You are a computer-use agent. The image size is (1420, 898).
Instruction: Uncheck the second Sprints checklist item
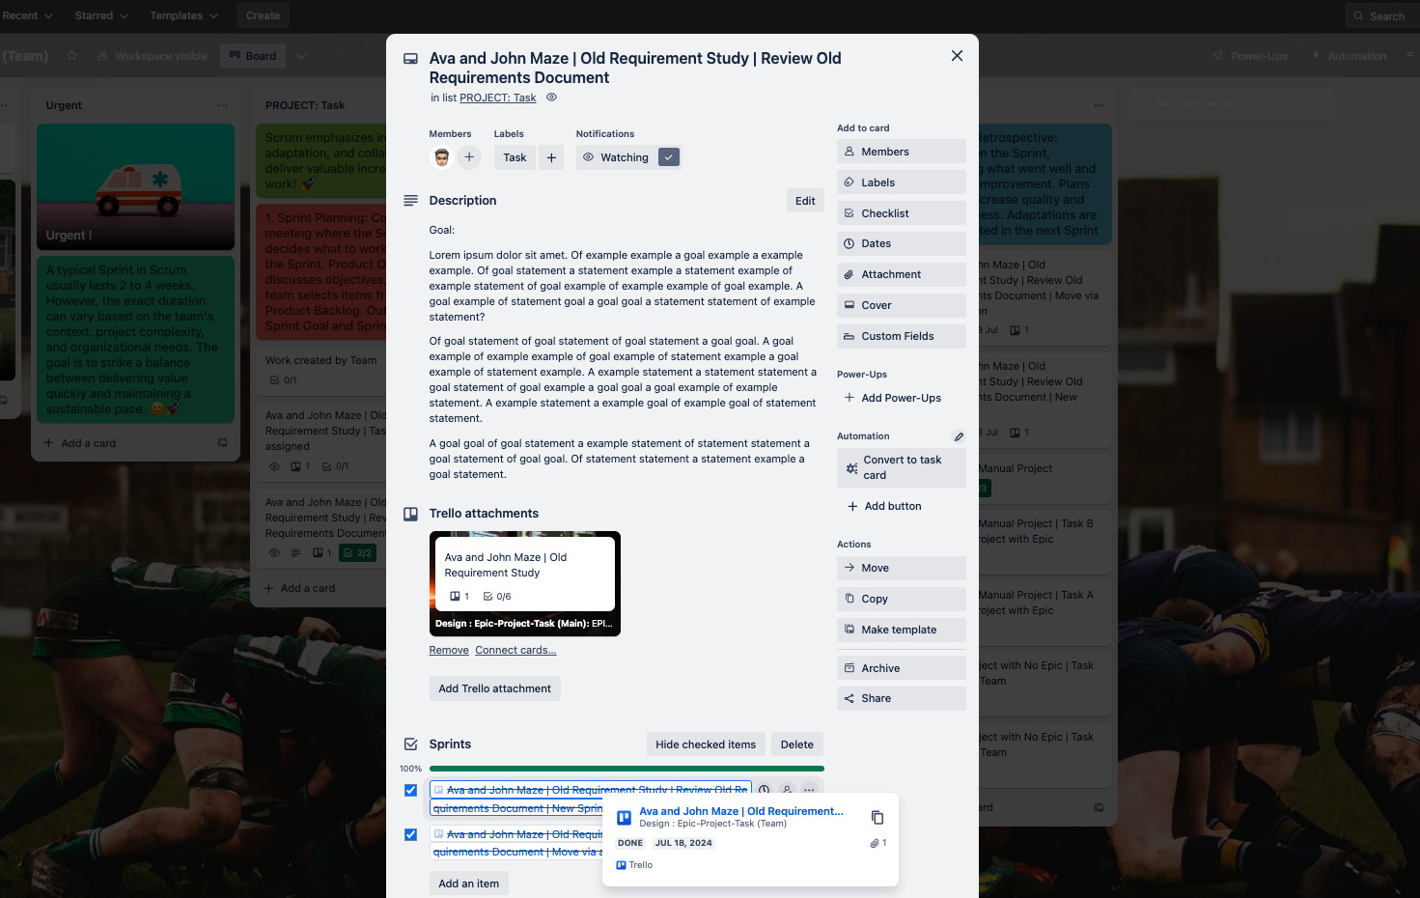click(x=410, y=834)
